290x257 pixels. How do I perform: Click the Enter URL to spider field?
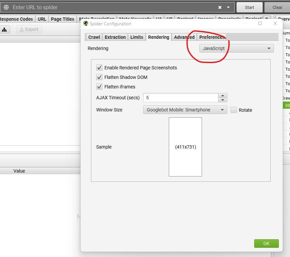pyautogui.click(x=99, y=7)
